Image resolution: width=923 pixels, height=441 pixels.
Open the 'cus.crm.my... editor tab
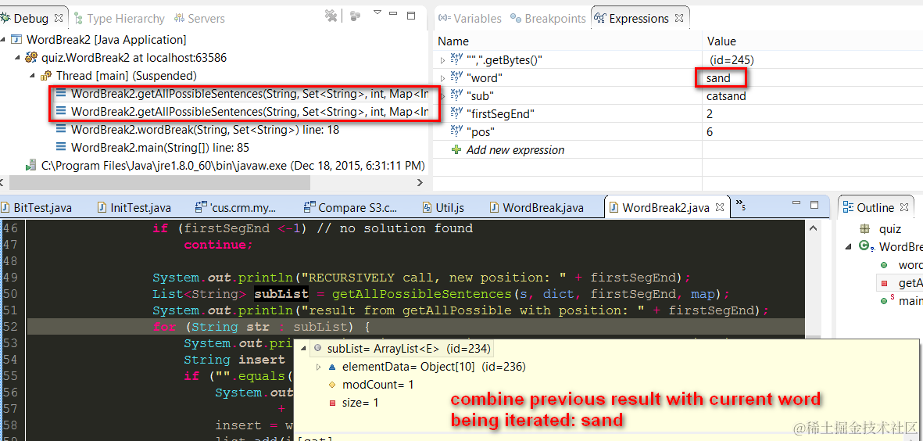235,207
